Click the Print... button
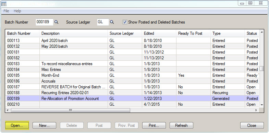This screenshot has height=133, width=269. pos(154,125)
